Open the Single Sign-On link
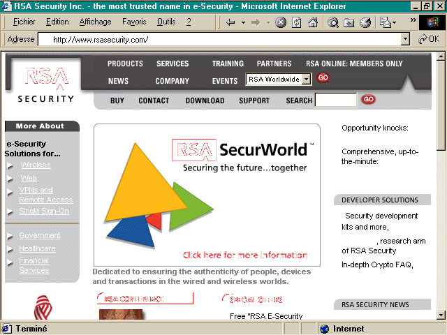 (x=44, y=211)
